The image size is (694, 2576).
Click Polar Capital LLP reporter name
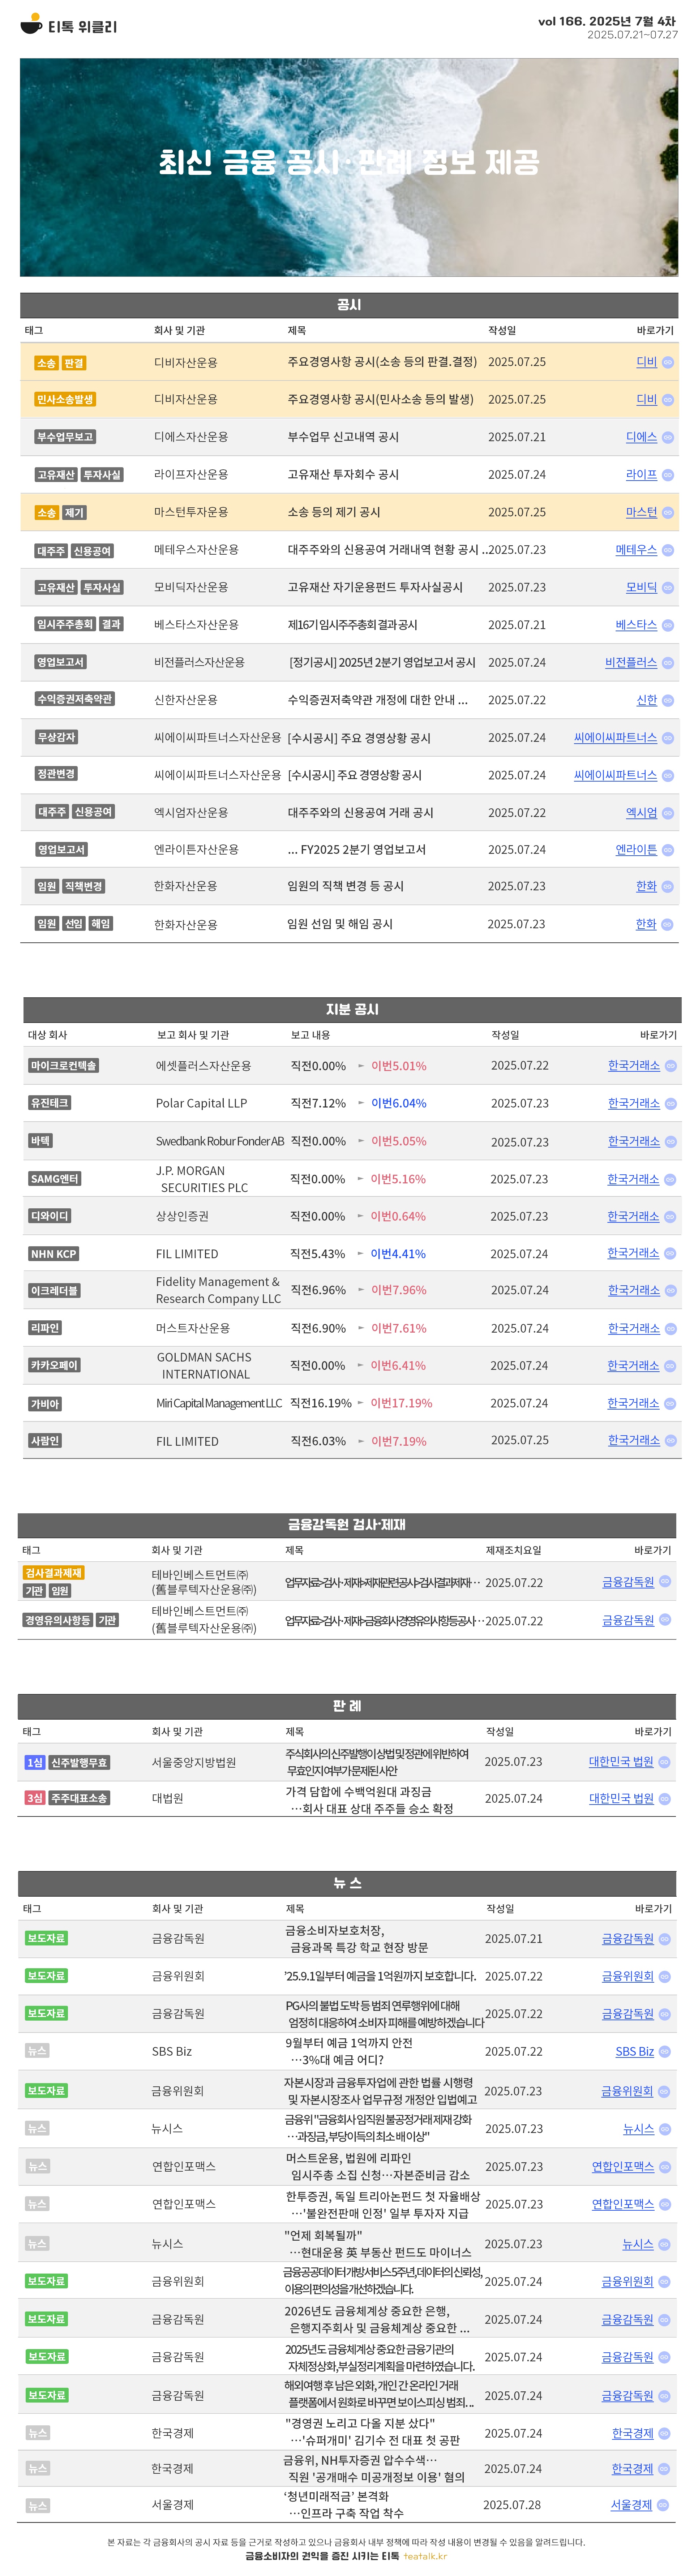[201, 1103]
